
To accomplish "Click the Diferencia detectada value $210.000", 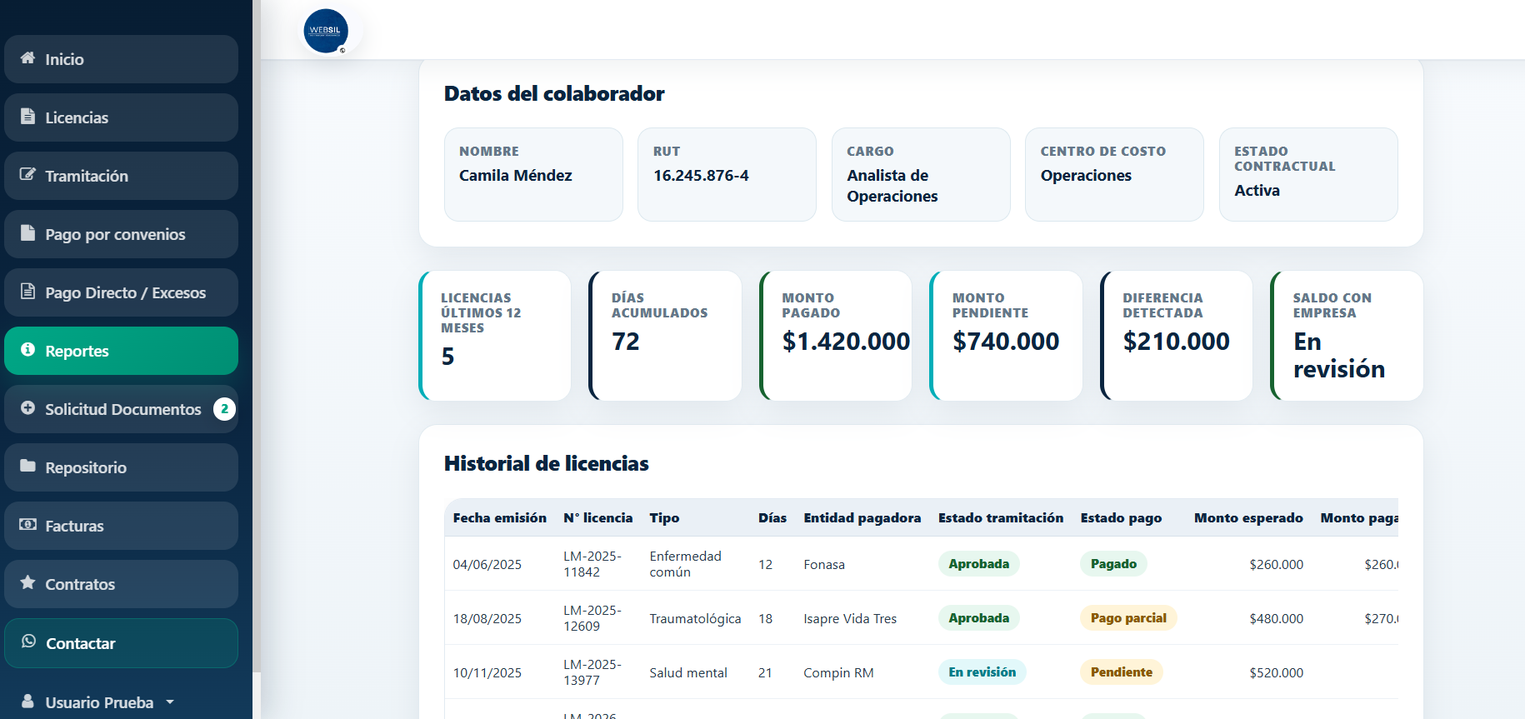I will [1176, 342].
